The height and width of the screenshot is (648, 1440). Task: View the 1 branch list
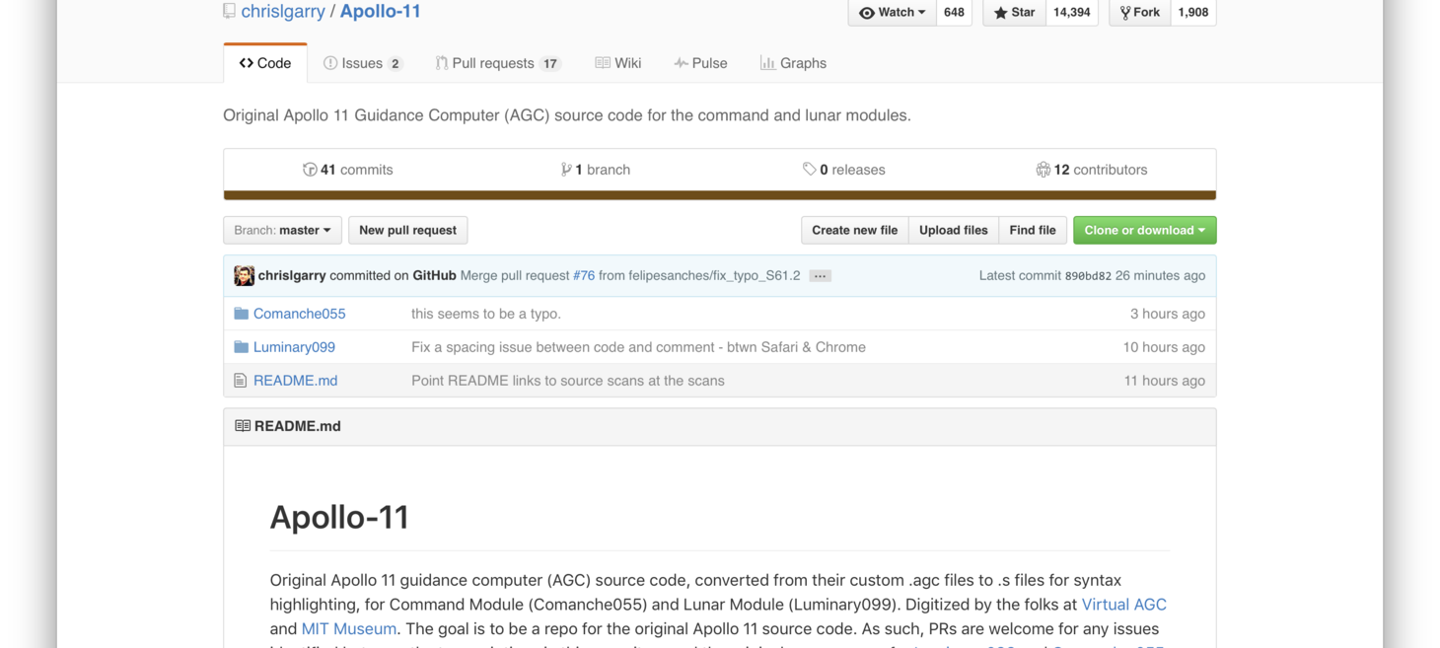click(x=596, y=170)
